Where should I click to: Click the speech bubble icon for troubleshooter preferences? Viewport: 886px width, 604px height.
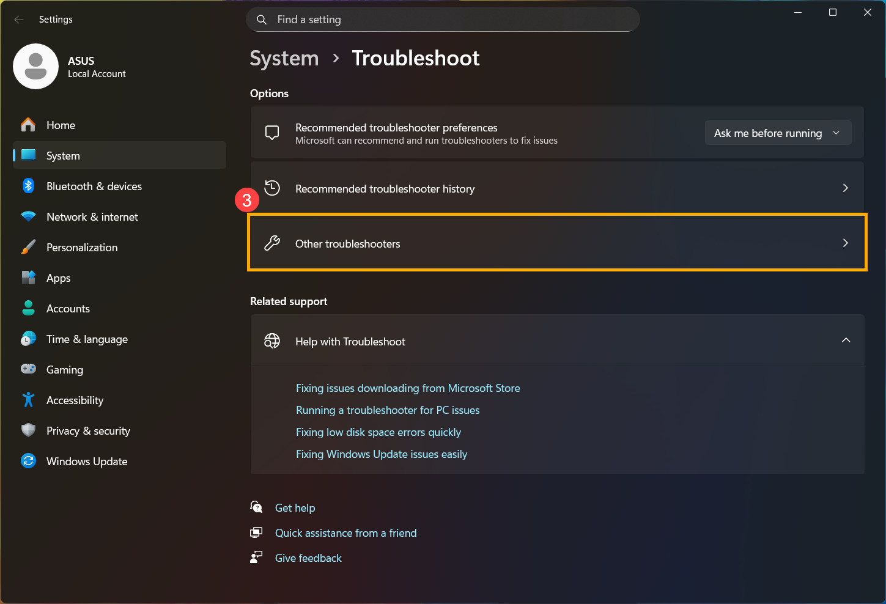pos(272,133)
